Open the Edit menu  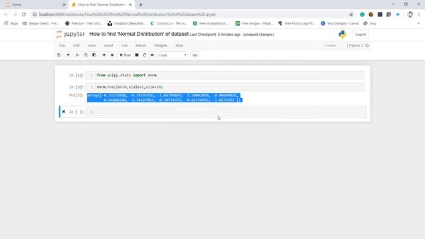click(76, 46)
